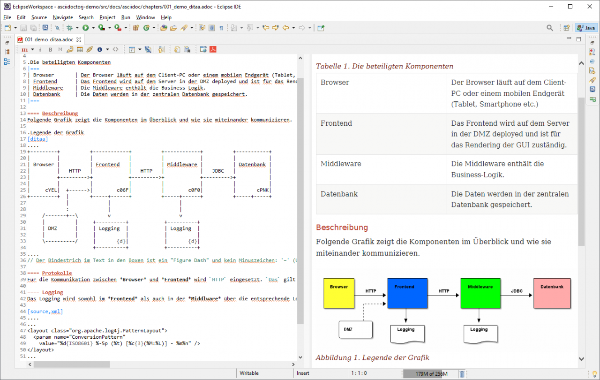Select the 001_demo_ditaa.adoc editor tab
Image resolution: width=600 pixels, height=380 pixels.
click(x=49, y=39)
